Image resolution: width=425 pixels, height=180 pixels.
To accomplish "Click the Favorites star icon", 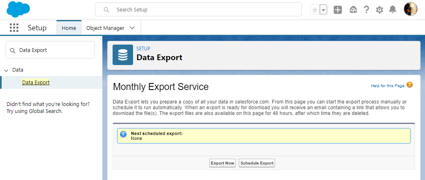I will (315, 10).
